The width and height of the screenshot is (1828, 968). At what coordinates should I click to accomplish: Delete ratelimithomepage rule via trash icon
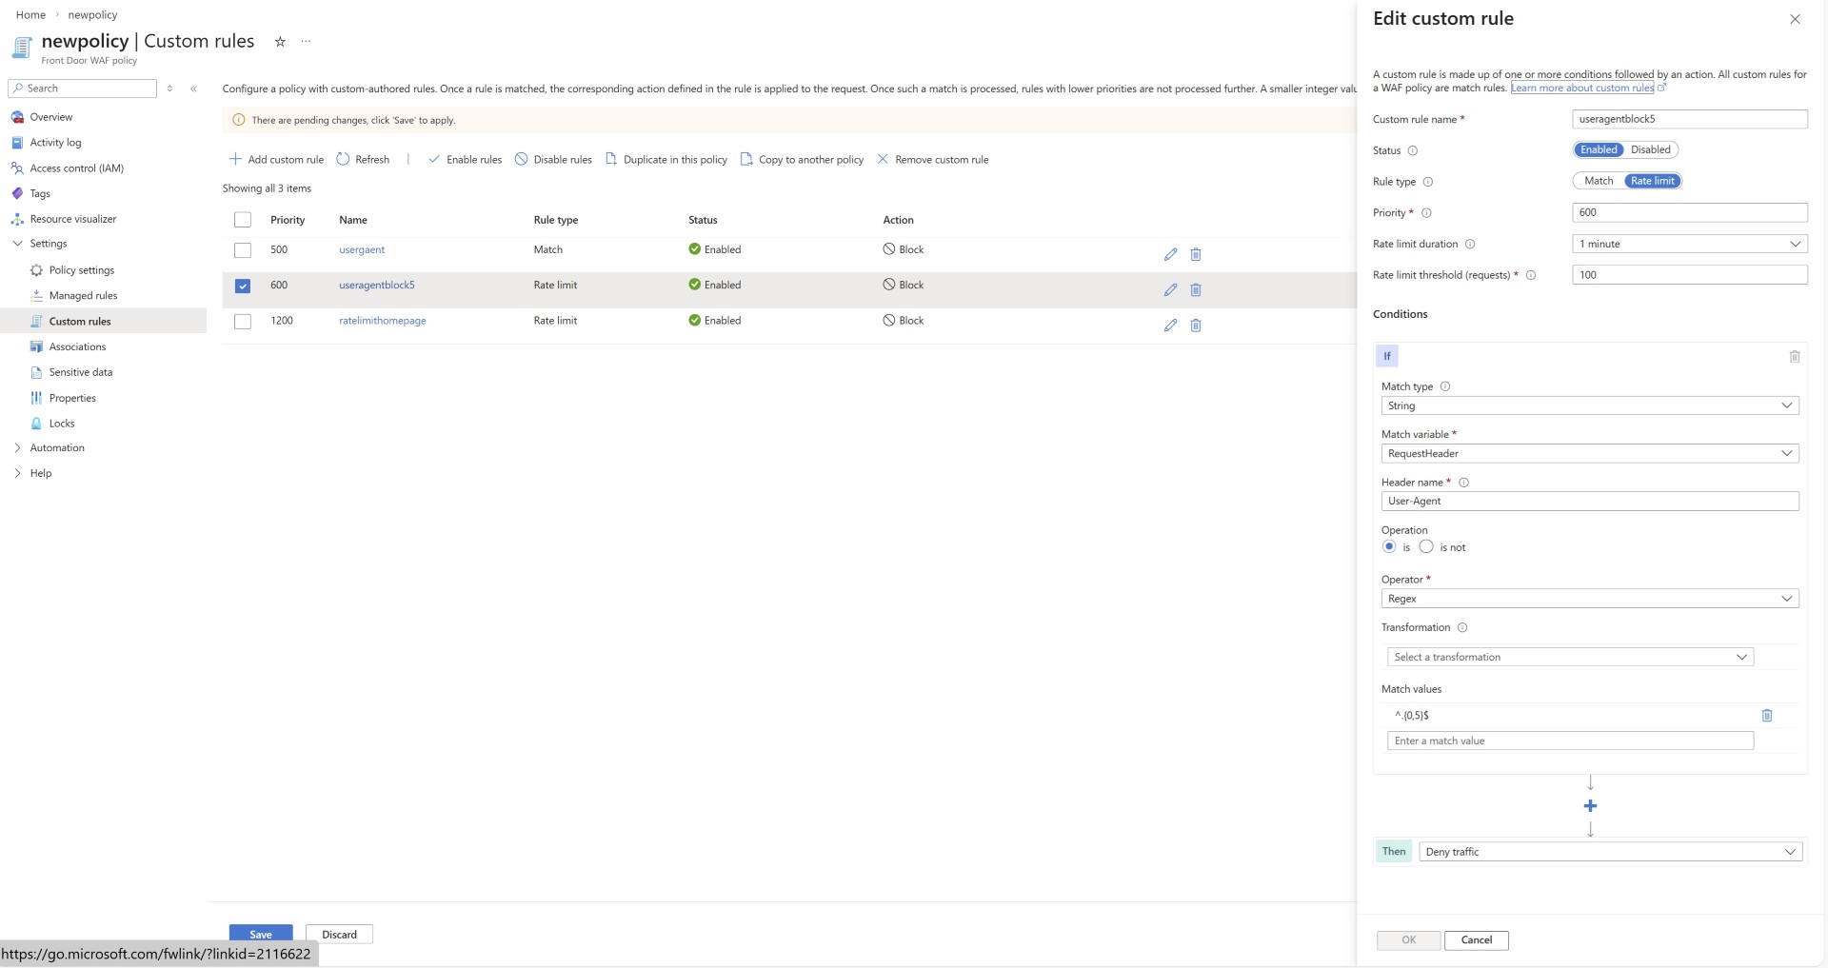(x=1196, y=325)
